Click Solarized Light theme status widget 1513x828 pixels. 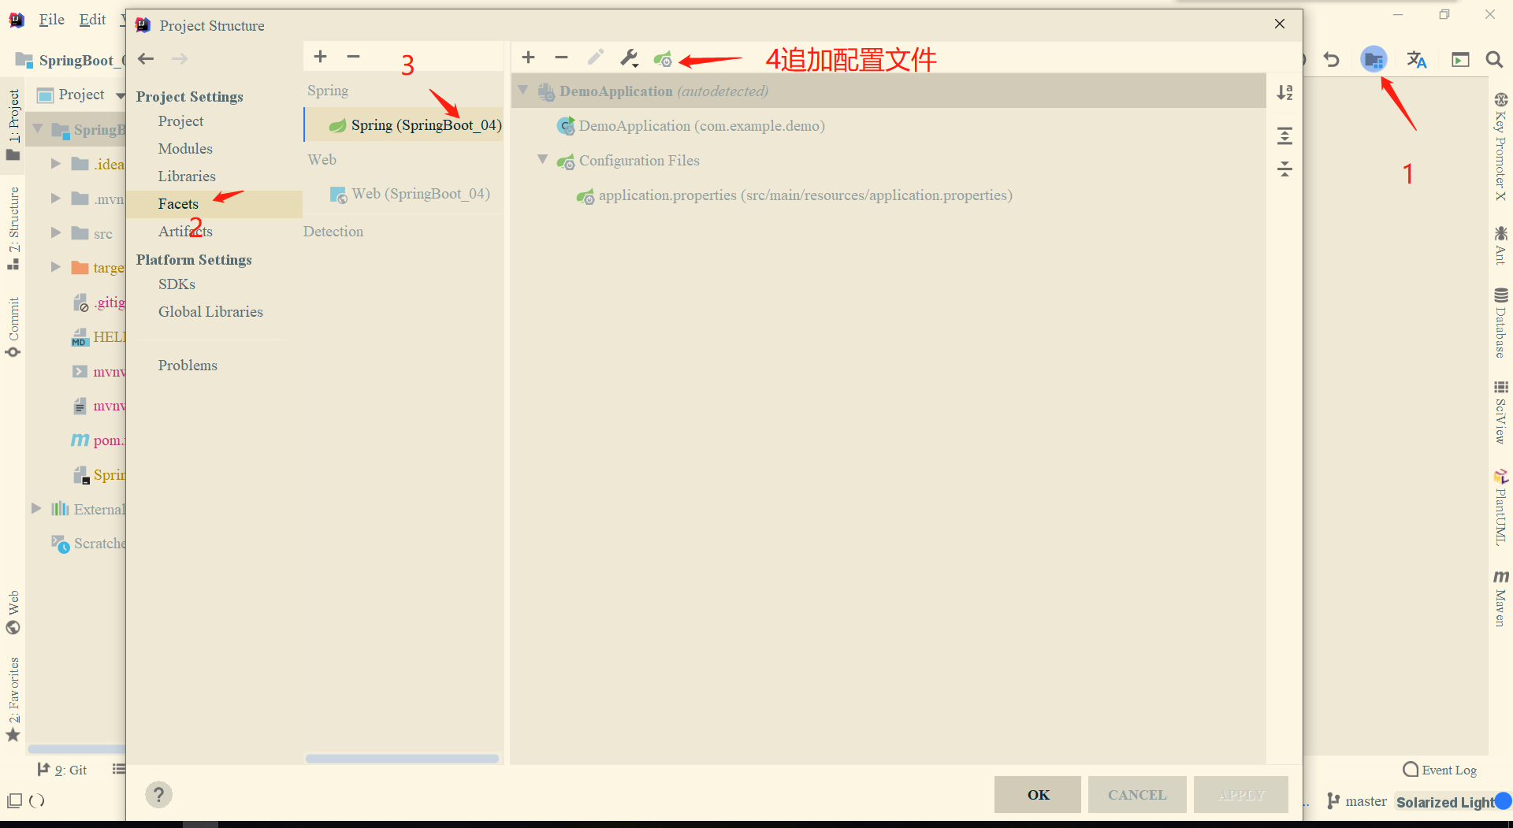click(x=1445, y=802)
